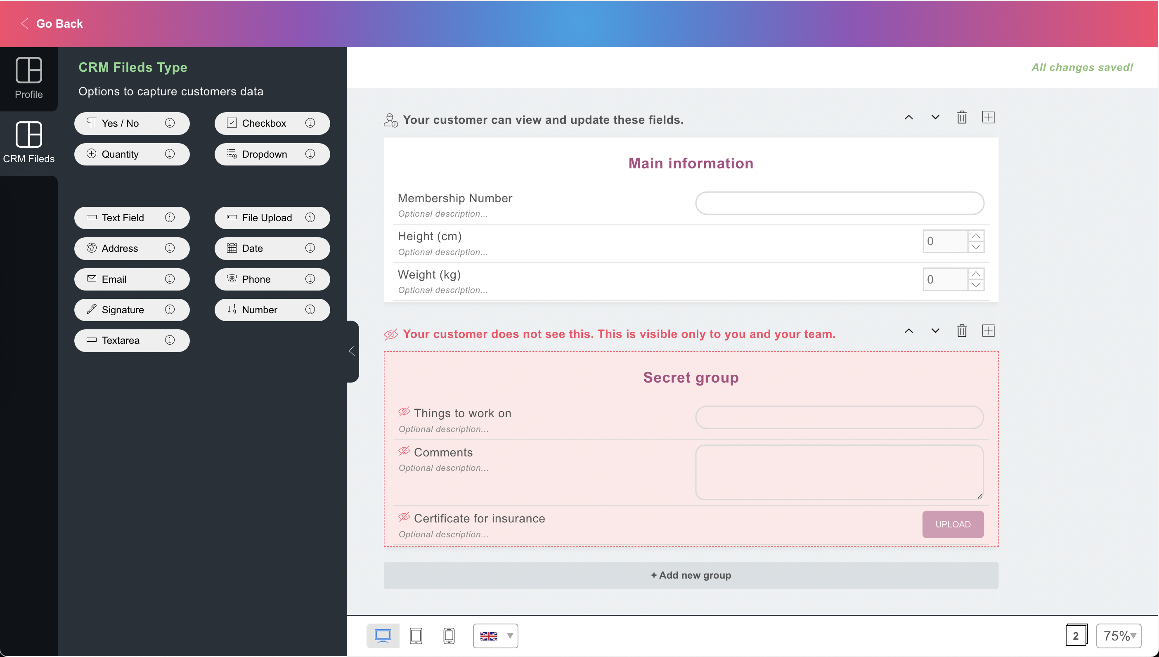
Task: Click the Add new group button
Action: pos(691,575)
